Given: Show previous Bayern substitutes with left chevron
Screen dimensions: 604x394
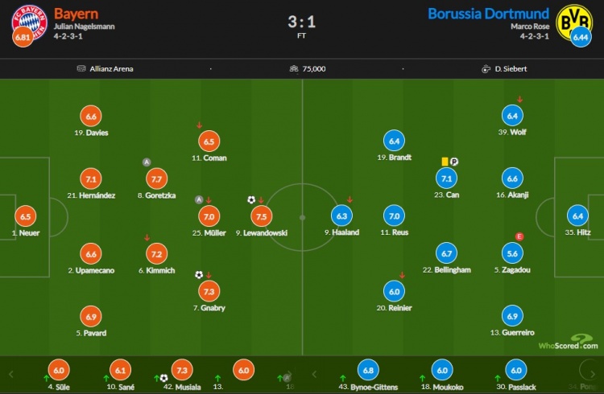Looking at the screenshot, I should point(10,374).
